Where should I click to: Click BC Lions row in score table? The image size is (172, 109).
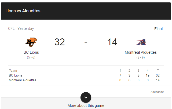click(84, 75)
